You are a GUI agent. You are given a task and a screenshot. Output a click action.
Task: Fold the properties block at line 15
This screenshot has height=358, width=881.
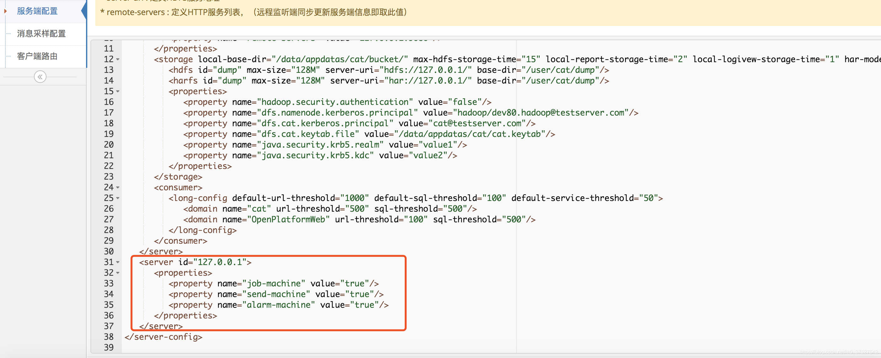[118, 92]
